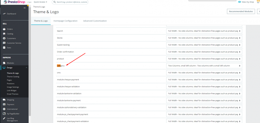Open layout dropdown for module-ps_checkpayment-validation
This screenshot has width=260, height=123.
click(x=204, y=121)
